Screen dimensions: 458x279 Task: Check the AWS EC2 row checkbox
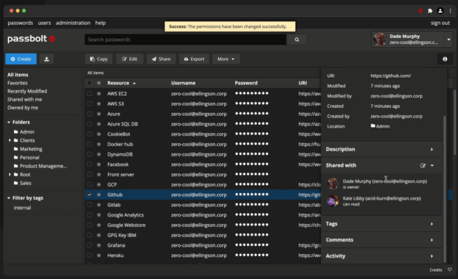point(89,94)
